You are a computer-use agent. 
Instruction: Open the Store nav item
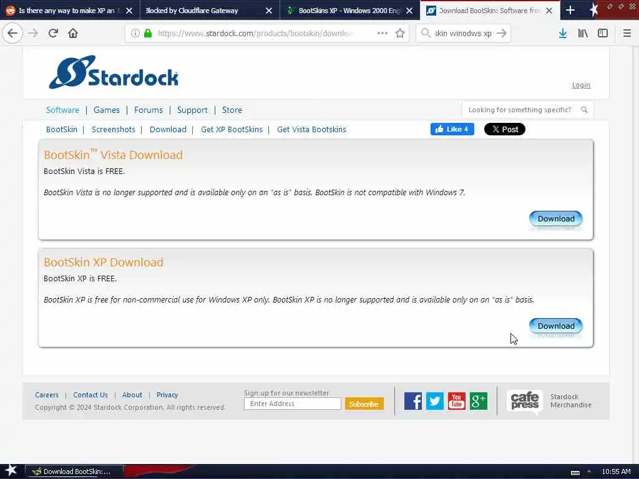coord(232,110)
